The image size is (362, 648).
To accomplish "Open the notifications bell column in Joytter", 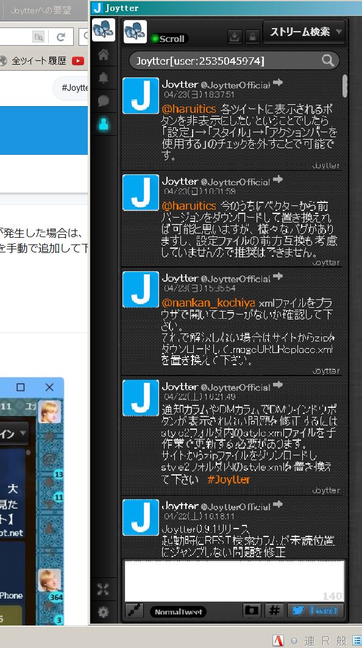I will pyautogui.click(x=104, y=77).
